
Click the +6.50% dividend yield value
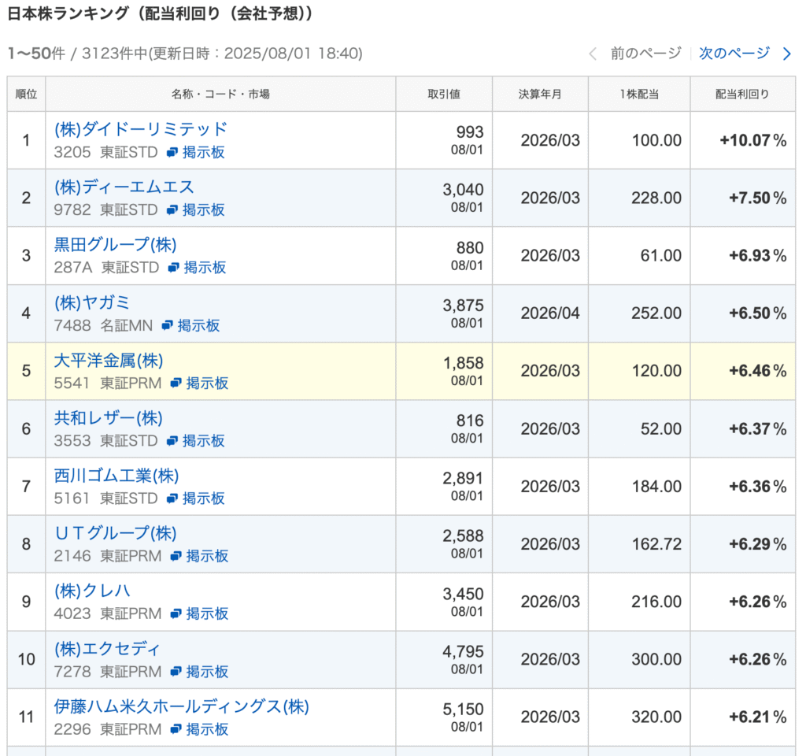click(x=758, y=313)
